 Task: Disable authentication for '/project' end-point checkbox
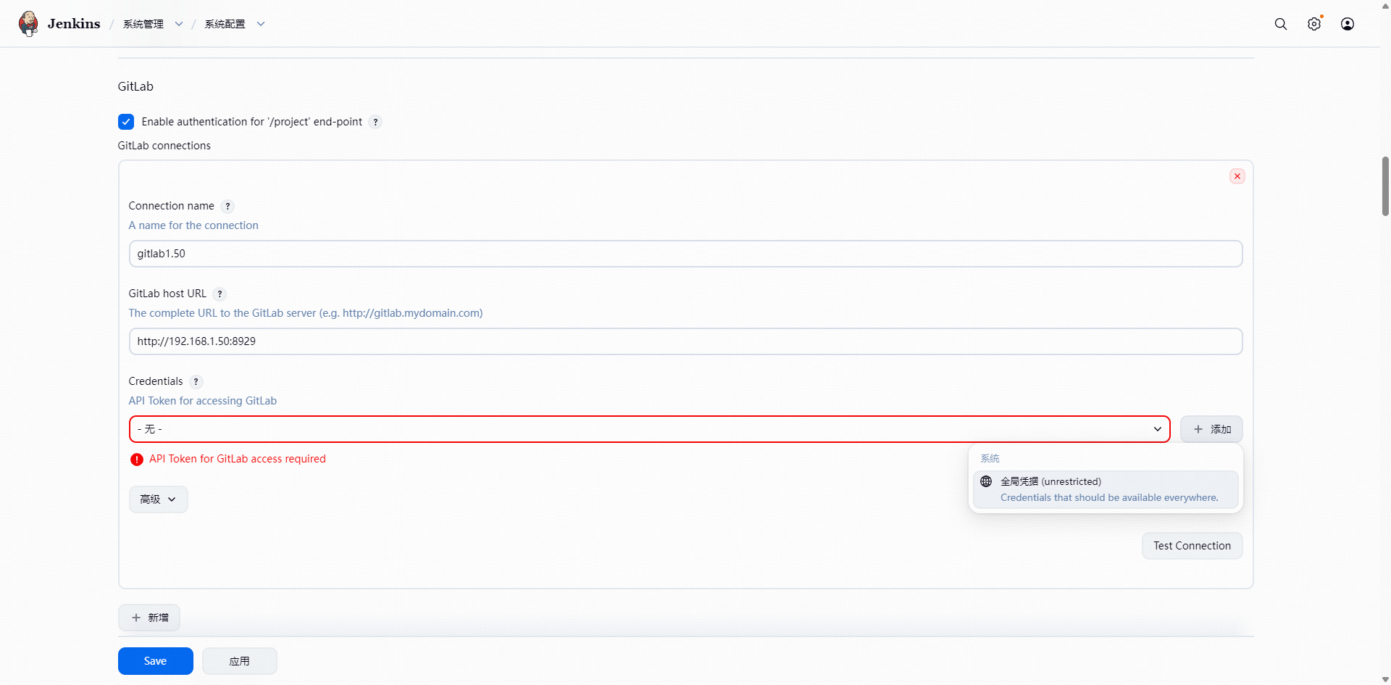126,122
